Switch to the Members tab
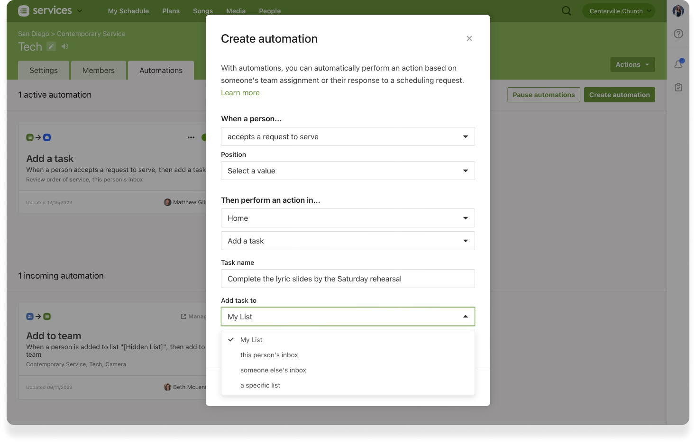 coord(98,70)
